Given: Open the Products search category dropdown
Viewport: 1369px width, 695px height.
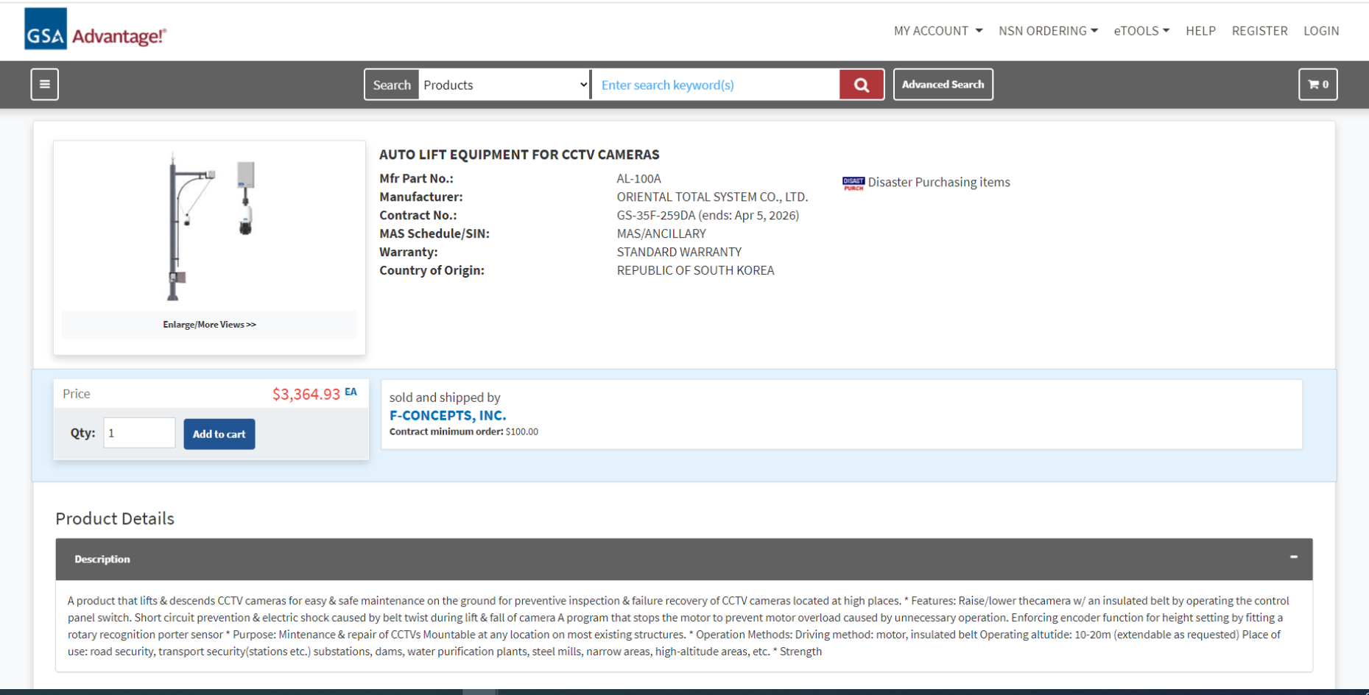Looking at the screenshot, I should (x=504, y=85).
